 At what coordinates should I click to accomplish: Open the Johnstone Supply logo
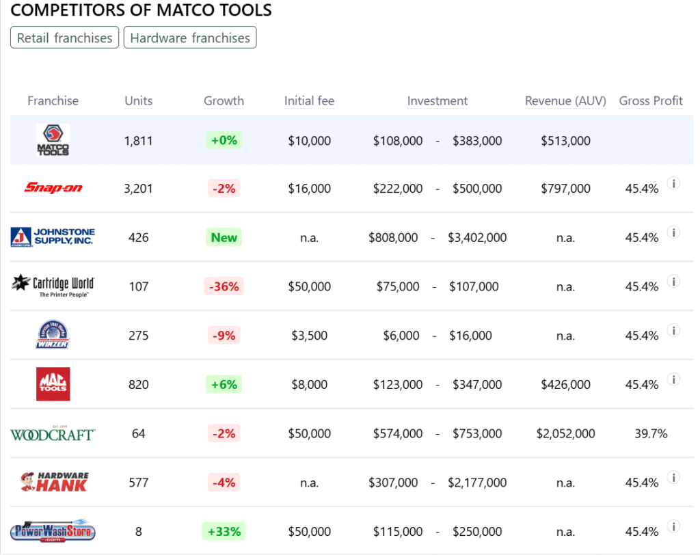click(x=53, y=237)
